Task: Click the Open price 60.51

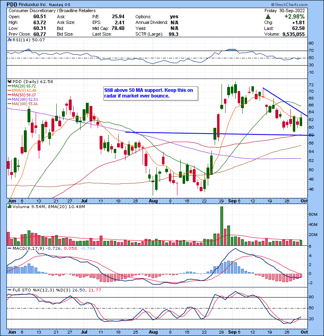Action: [x=39, y=17]
